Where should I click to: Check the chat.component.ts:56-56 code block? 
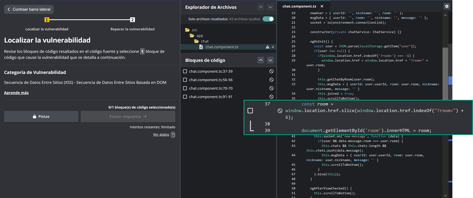coord(185,80)
